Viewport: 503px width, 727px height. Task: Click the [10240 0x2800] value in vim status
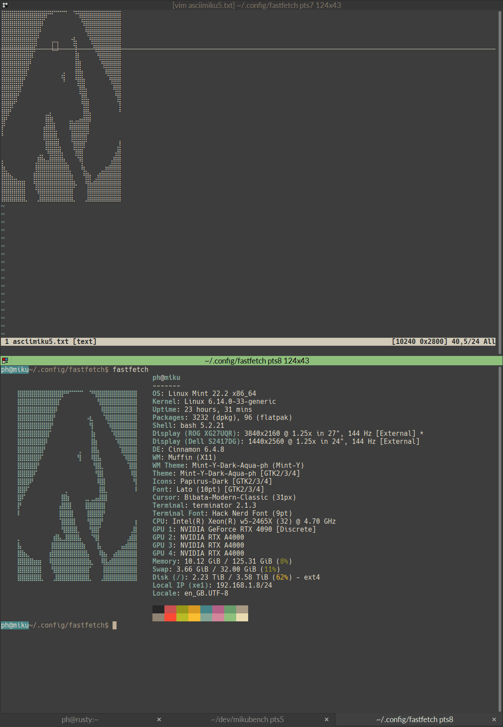pos(420,342)
